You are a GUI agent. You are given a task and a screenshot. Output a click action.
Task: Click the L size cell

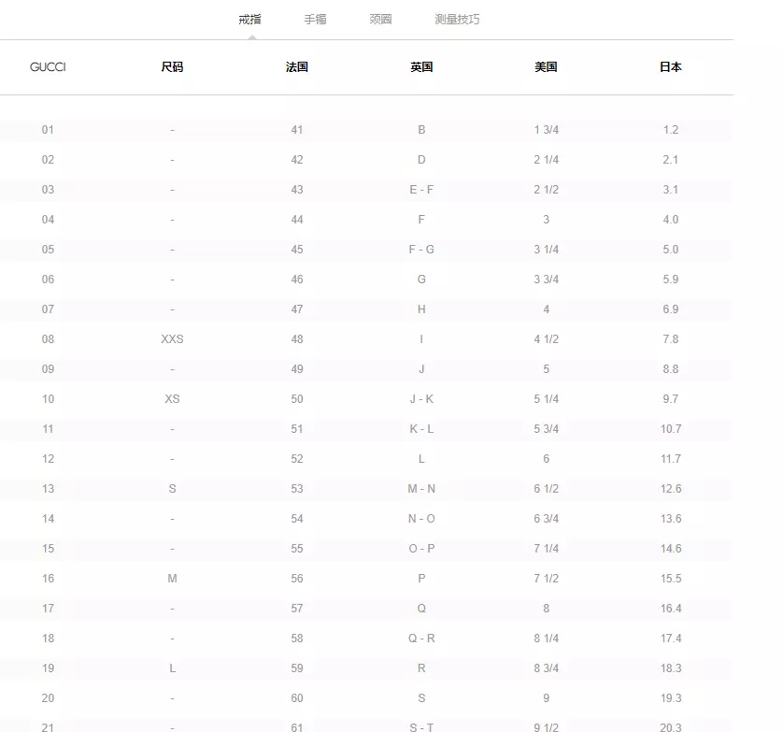172,668
